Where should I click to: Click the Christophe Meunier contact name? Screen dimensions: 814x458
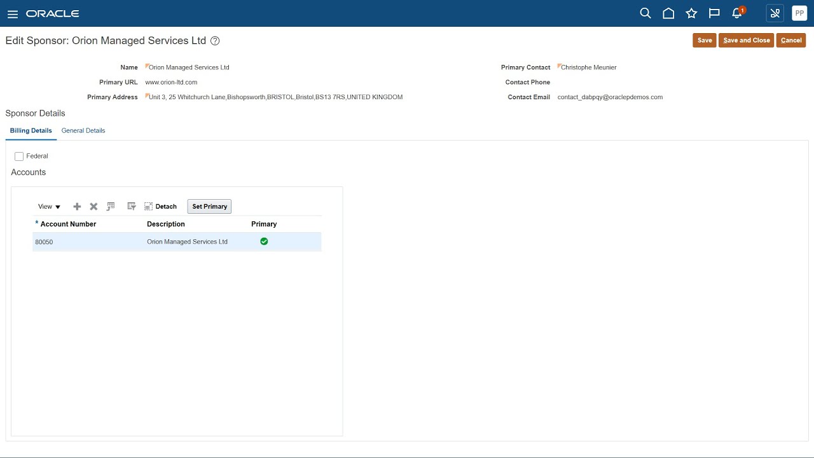pyautogui.click(x=589, y=67)
